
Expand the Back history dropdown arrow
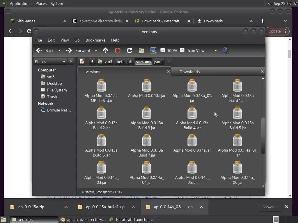[x=59, y=51]
